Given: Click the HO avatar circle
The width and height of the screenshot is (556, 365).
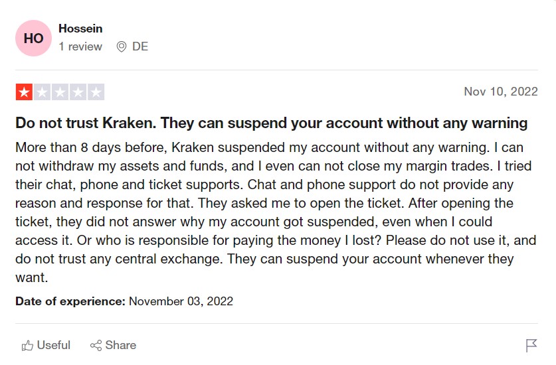Looking at the screenshot, I should coord(33,38).
